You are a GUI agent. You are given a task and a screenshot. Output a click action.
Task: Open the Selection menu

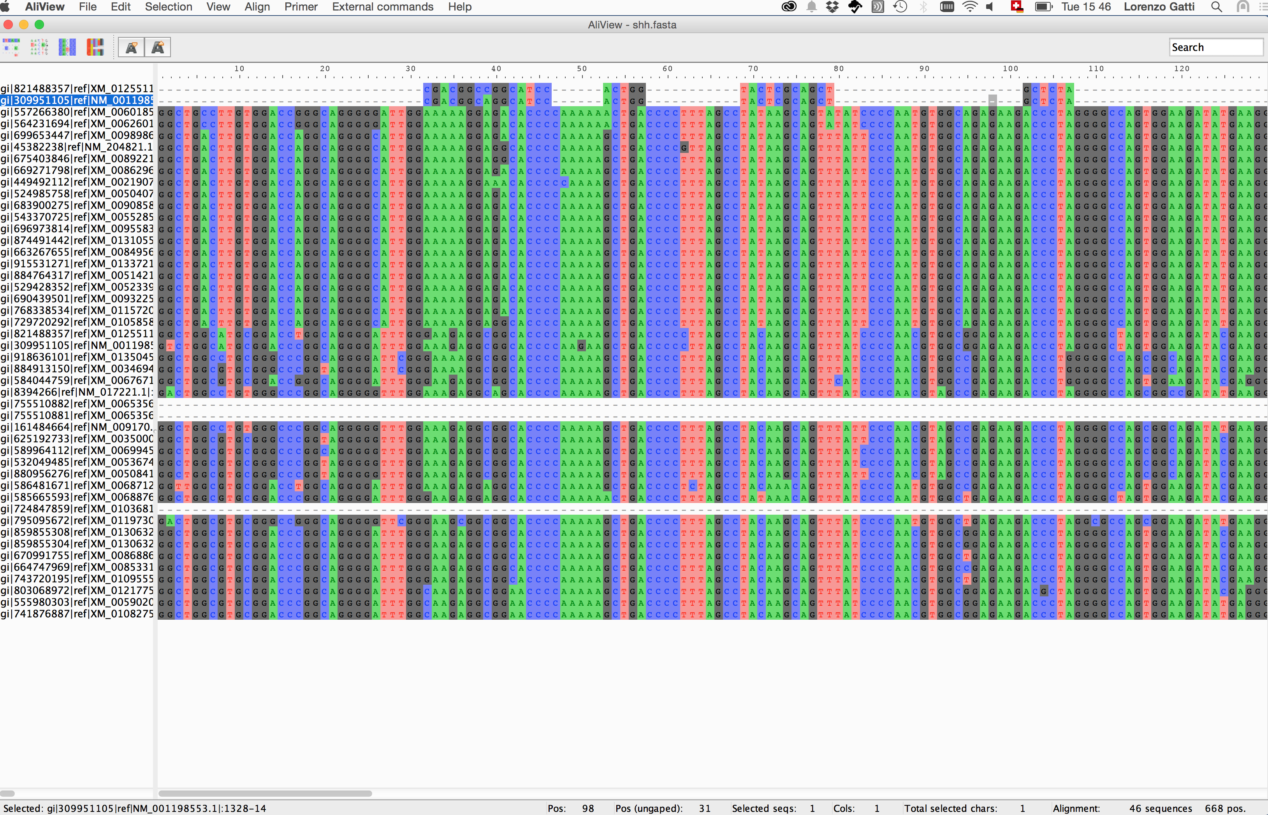point(169,7)
